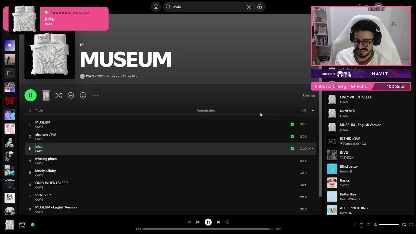The width and height of the screenshot is (416, 234).
Task: Click the MUSEUM album cover art
Action: (49, 55)
